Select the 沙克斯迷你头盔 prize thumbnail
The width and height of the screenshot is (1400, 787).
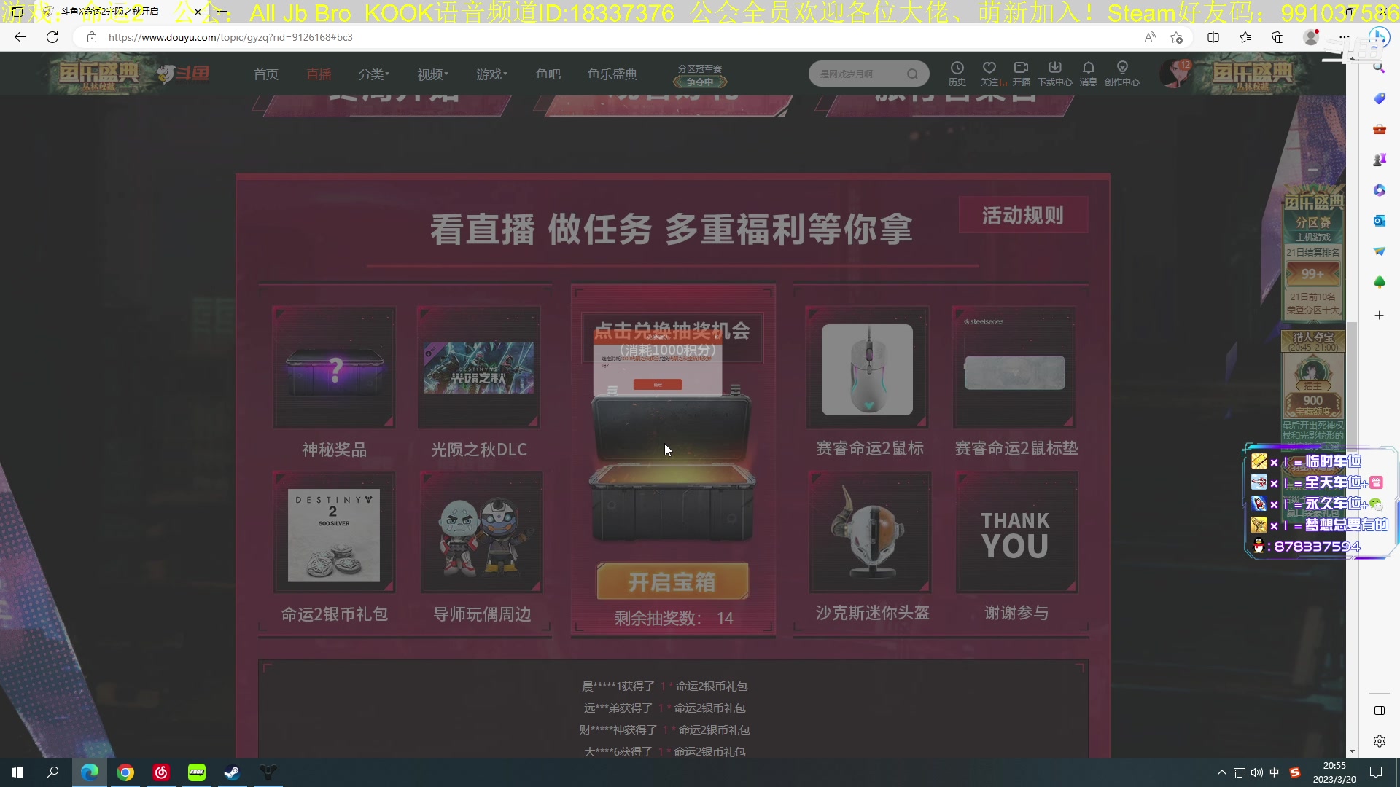click(870, 533)
